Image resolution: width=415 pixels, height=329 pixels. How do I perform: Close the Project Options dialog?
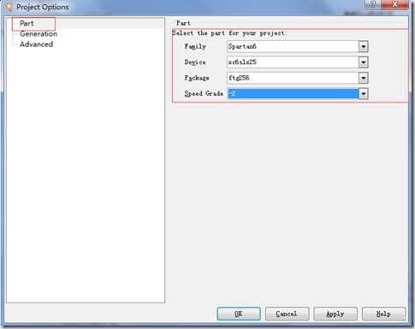click(395, 4)
